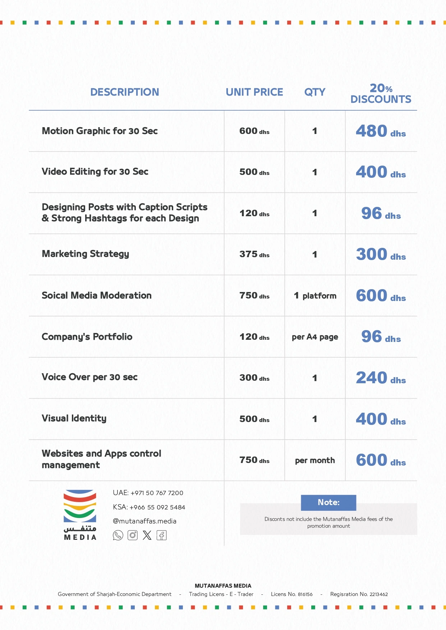
Task: Select the Visual Identity row title
Action: [74, 418]
